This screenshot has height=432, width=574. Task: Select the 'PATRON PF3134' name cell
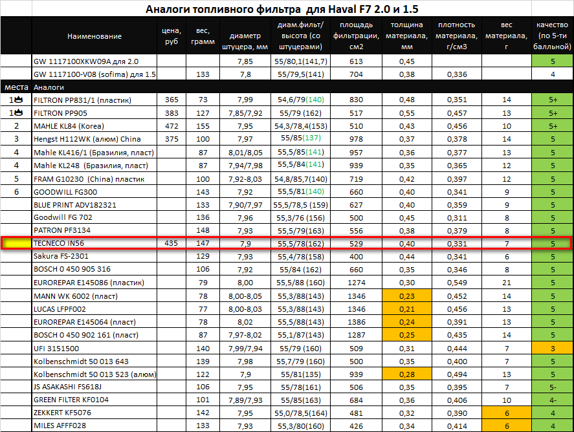click(x=94, y=230)
